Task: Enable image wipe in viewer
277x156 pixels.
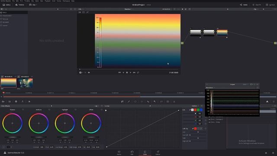Action: [80, 12]
